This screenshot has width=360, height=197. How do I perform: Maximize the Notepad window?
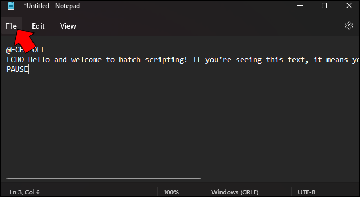click(x=324, y=6)
